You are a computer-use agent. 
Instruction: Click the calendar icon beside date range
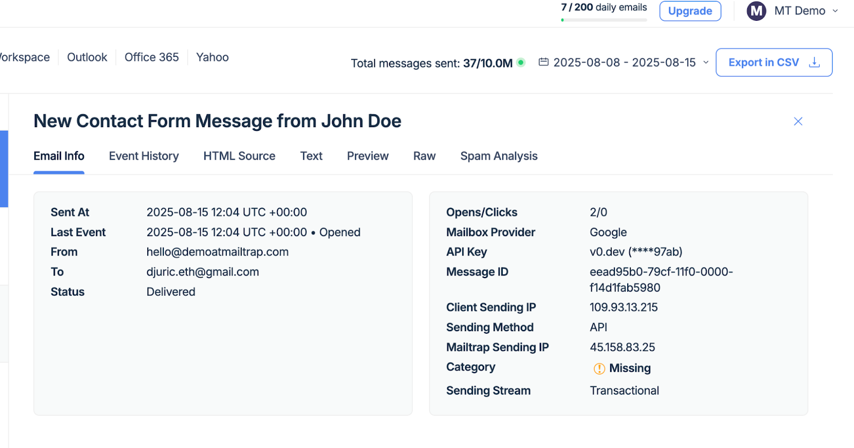tap(543, 62)
